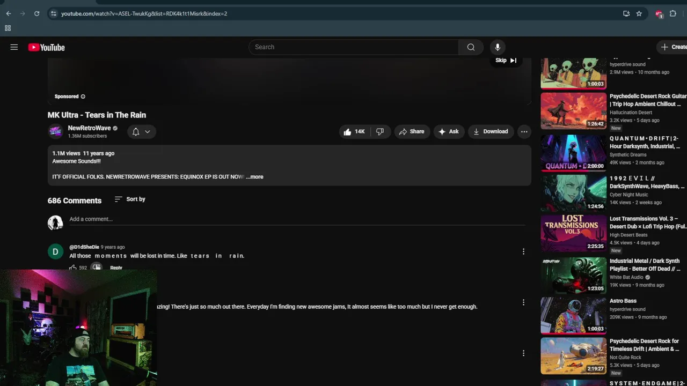This screenshot has width=687, height=386.
Task: Open White Bat Audio channel name
Action: coord(626,277)
